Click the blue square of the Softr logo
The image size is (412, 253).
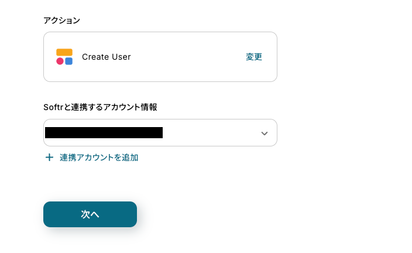(x=69, y=61)
